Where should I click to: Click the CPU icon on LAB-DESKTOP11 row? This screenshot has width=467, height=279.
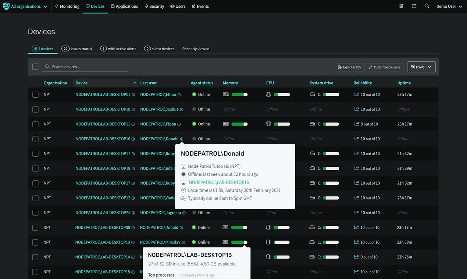pyautogui.click(x=269, y=124)
